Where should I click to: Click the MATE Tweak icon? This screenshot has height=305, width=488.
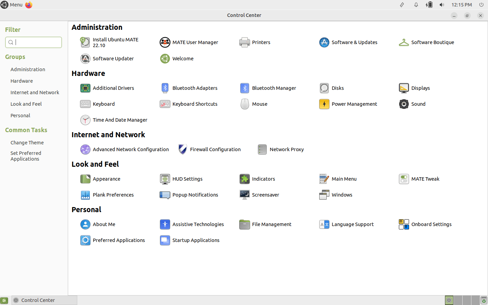404,179
